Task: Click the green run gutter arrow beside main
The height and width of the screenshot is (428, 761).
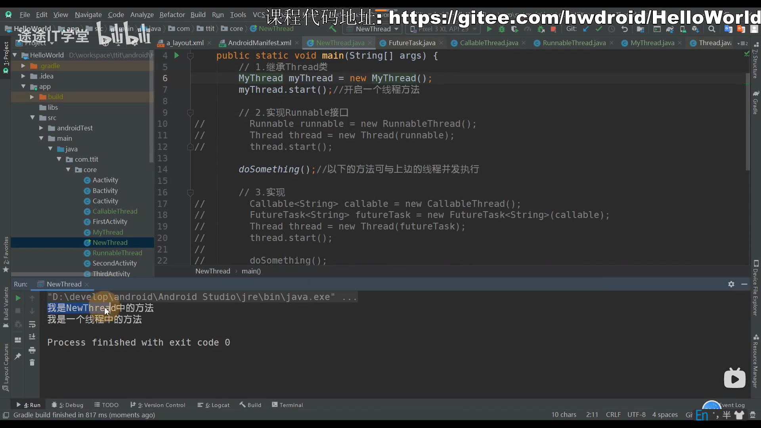Action: click(177, 55)
